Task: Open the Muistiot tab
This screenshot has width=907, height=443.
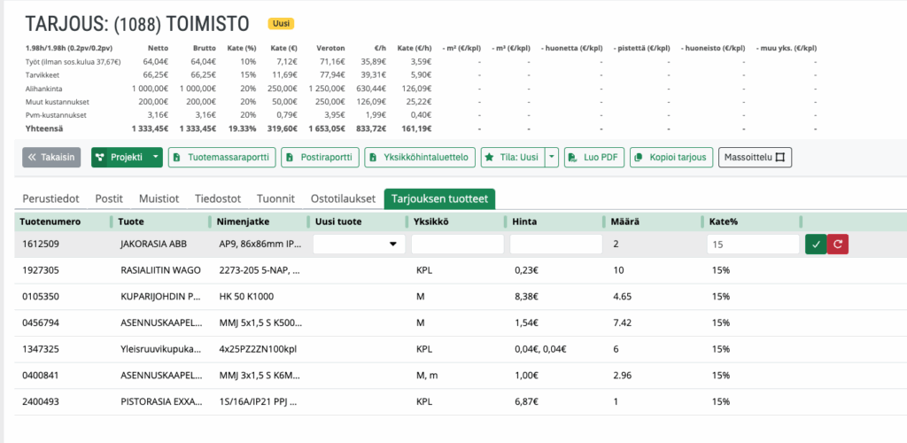Action: (159, 198)
